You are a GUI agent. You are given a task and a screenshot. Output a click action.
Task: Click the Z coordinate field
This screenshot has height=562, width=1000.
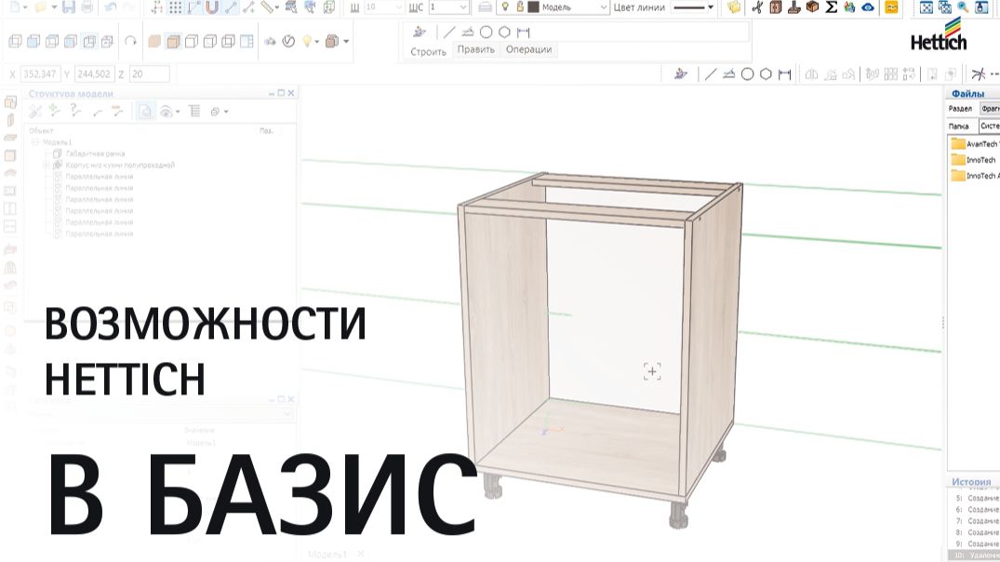[x=149, y=74]
